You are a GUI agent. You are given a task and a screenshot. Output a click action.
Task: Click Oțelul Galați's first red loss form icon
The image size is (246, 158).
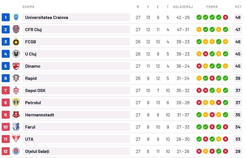(199, 151)
